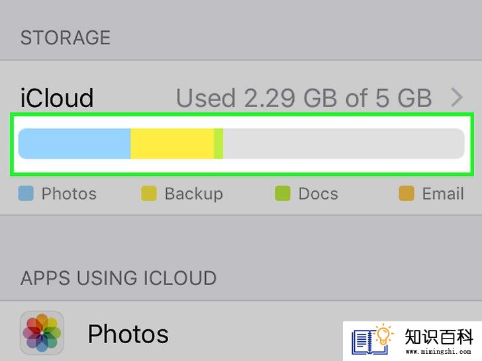
Task: Click the empty gray part of storage bar
Action: point(344,143)
